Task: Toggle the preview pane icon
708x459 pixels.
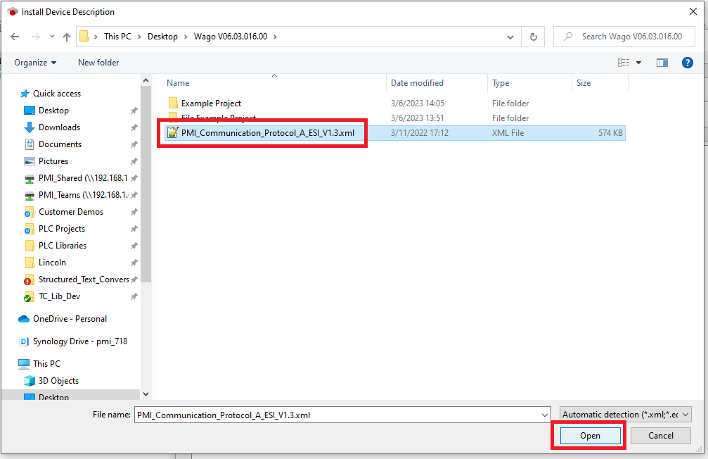Action: [662, 63]
